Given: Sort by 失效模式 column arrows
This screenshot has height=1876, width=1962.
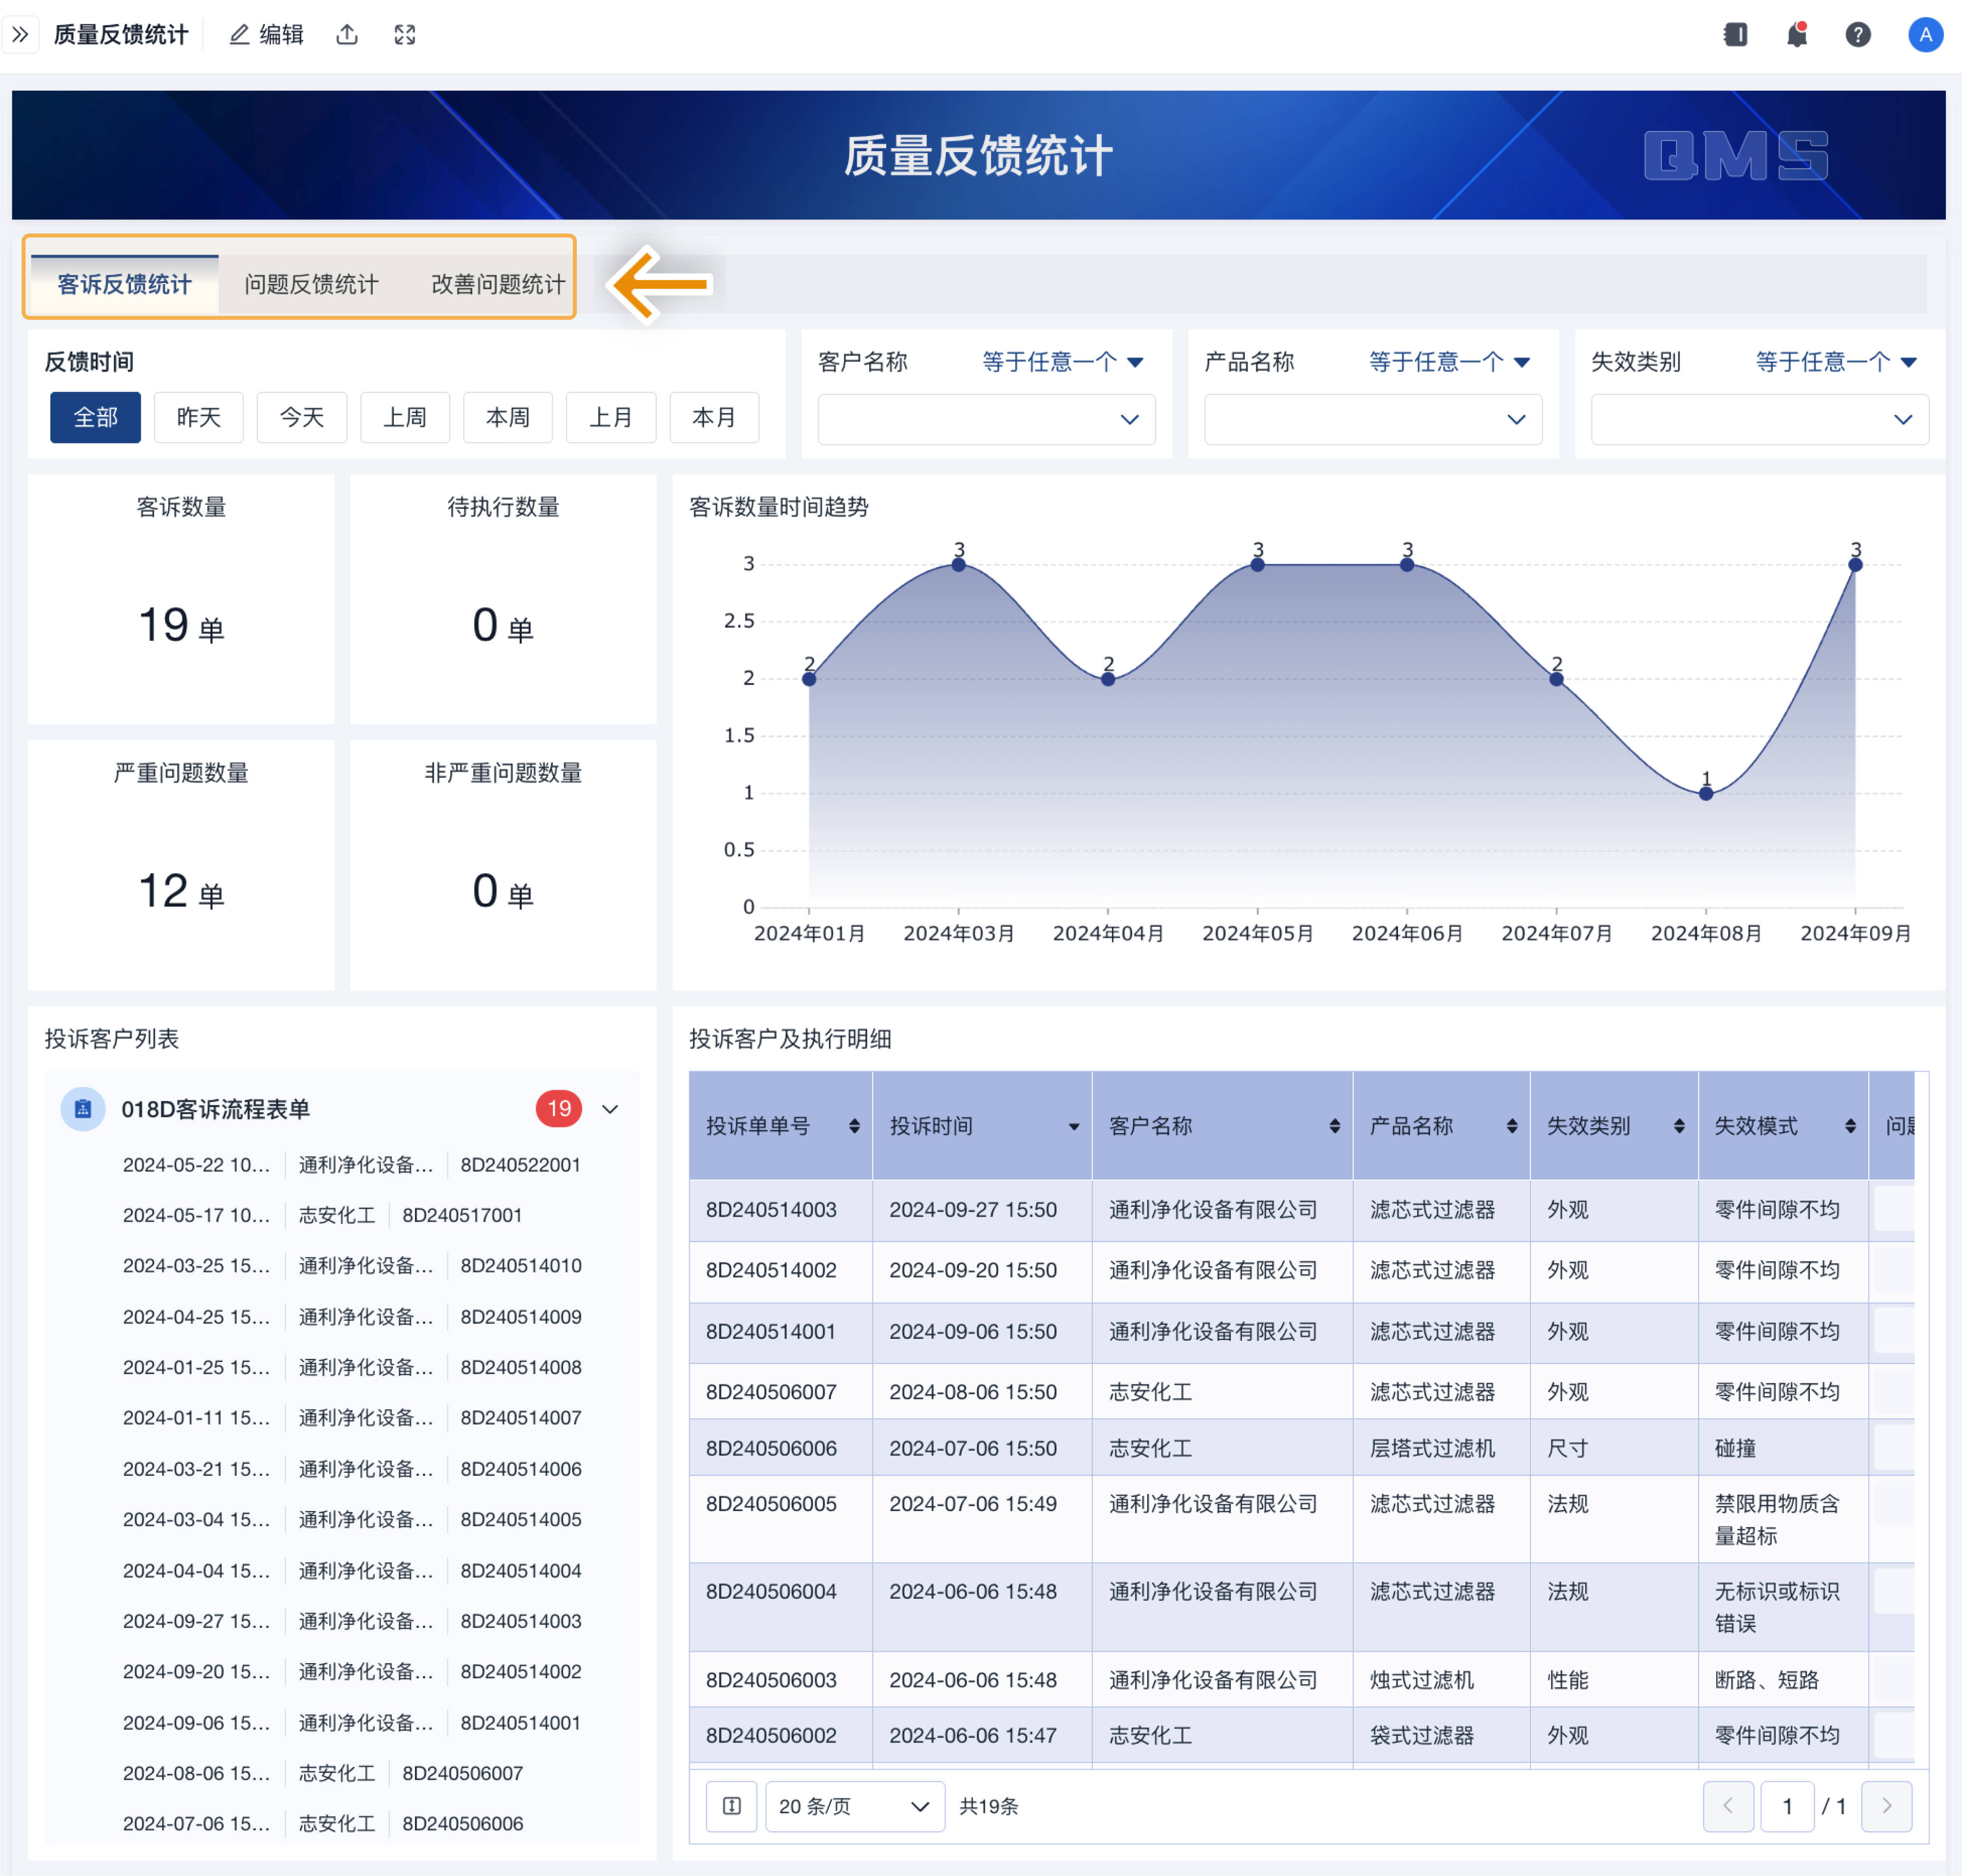Looking at the screenshot, I should 1850,1126.
